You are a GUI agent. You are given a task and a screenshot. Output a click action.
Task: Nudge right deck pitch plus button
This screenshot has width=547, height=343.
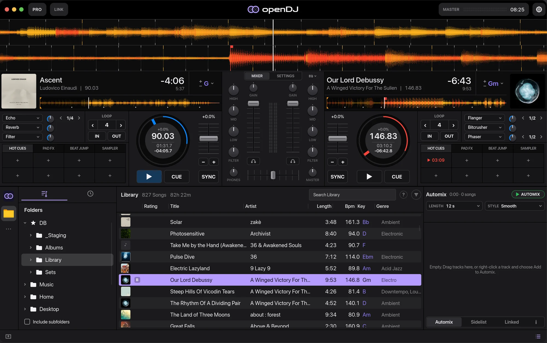pos(343,162)
